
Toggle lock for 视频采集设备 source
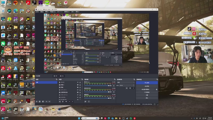coord(80,92)
